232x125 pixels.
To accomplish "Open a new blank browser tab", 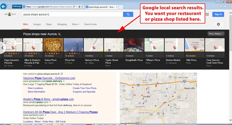I will (121, 7).
